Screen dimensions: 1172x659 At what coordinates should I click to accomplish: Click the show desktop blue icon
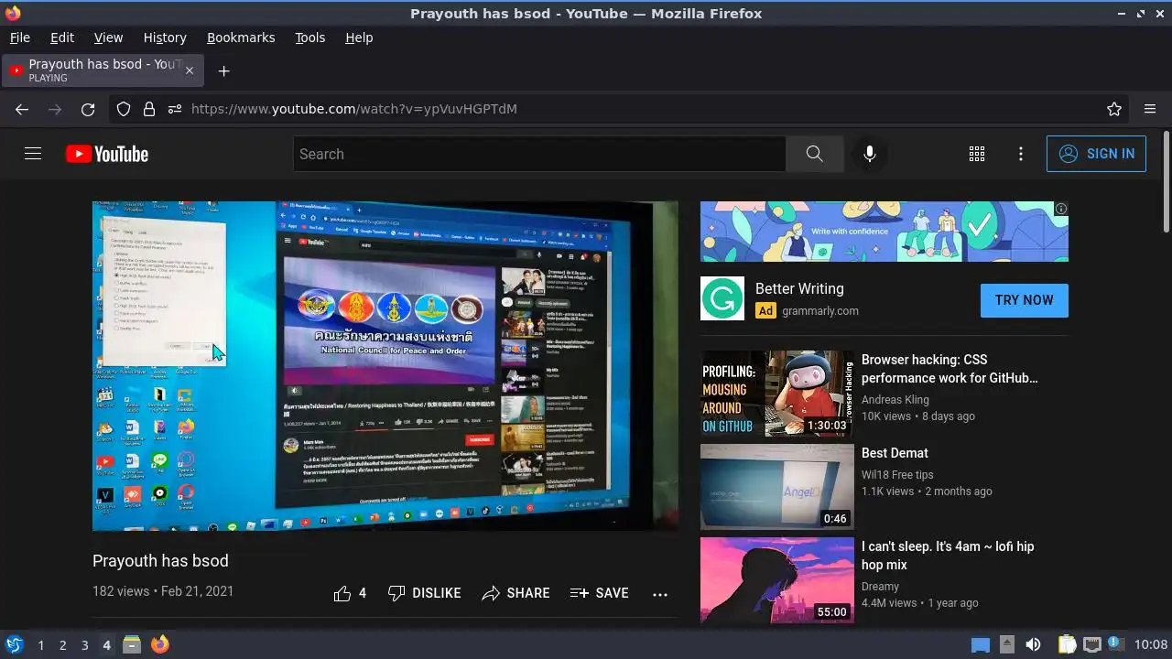pos(981,644)
